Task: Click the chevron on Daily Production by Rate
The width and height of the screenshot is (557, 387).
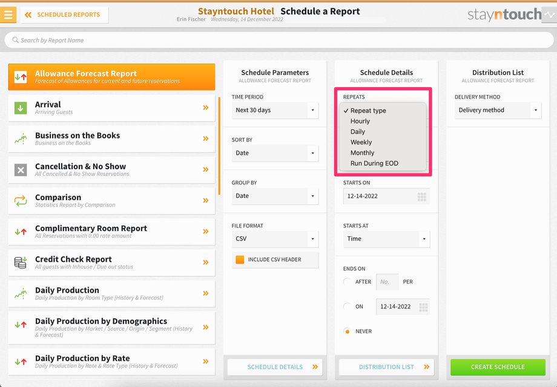Action: coord(206,361)
